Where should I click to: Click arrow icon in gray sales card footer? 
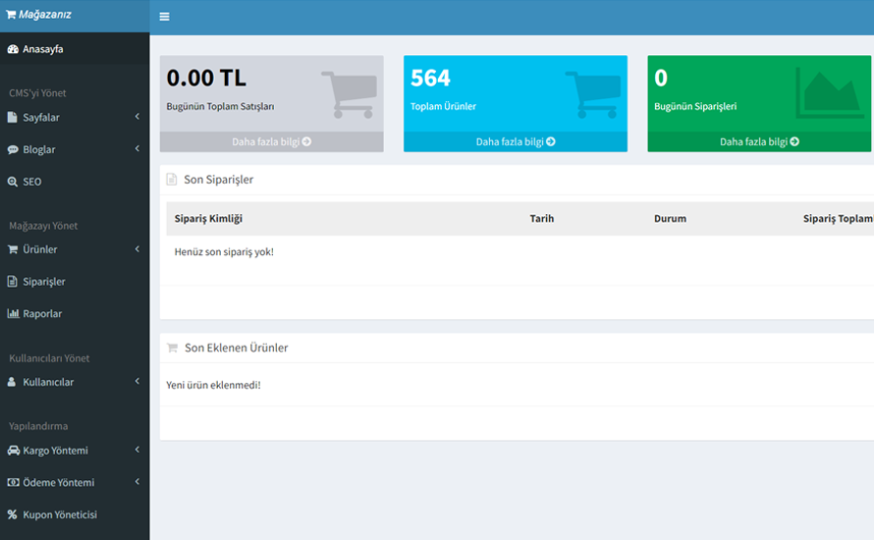(306, 142)
